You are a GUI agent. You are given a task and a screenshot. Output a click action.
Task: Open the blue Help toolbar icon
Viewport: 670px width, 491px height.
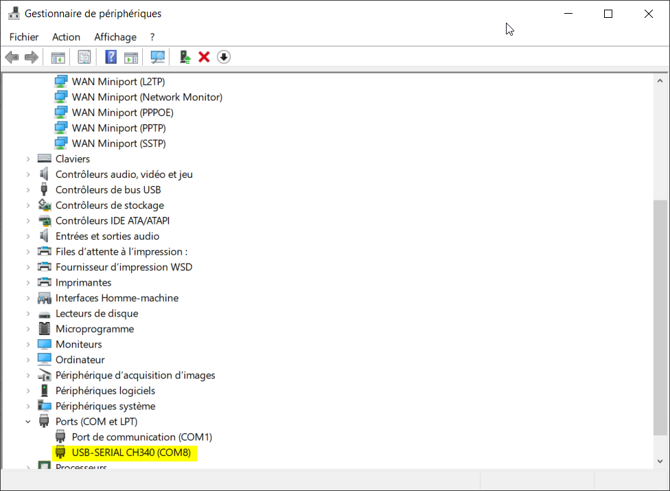tap(111, 57)
